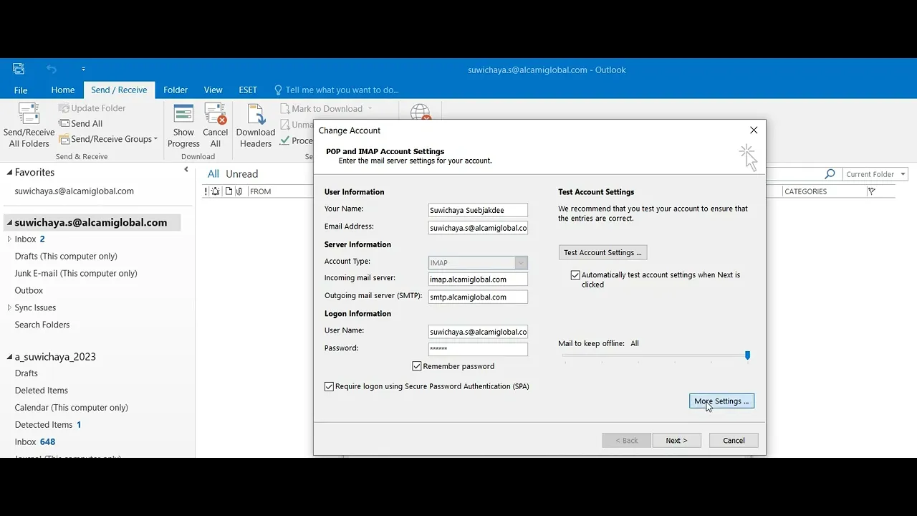The height and width of the screenshot is (516, 917).
Task: Click the CATEGORIES column header
Action: point(806,191)
